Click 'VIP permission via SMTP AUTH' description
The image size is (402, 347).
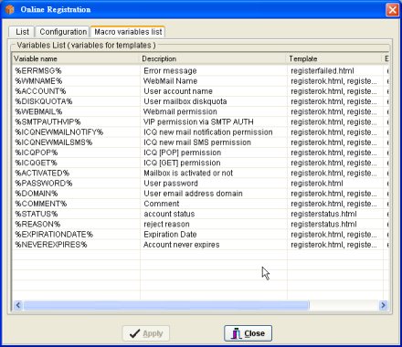point(198,122)
